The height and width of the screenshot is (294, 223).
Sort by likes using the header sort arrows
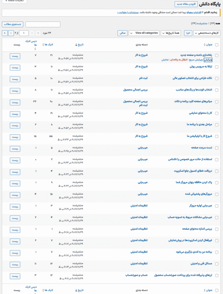pyautogui.click(x=43, y=45)
